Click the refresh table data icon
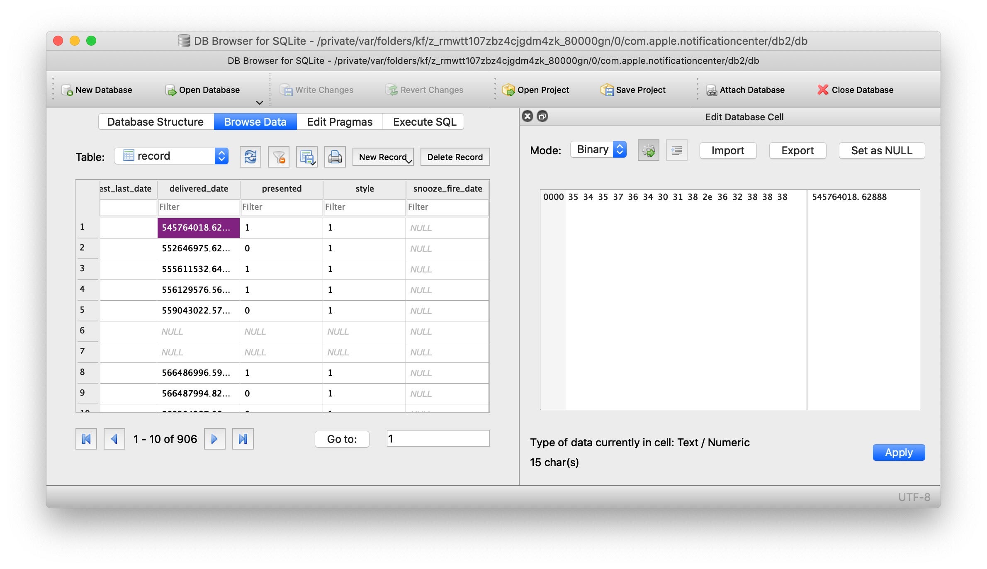 (250, 157)
